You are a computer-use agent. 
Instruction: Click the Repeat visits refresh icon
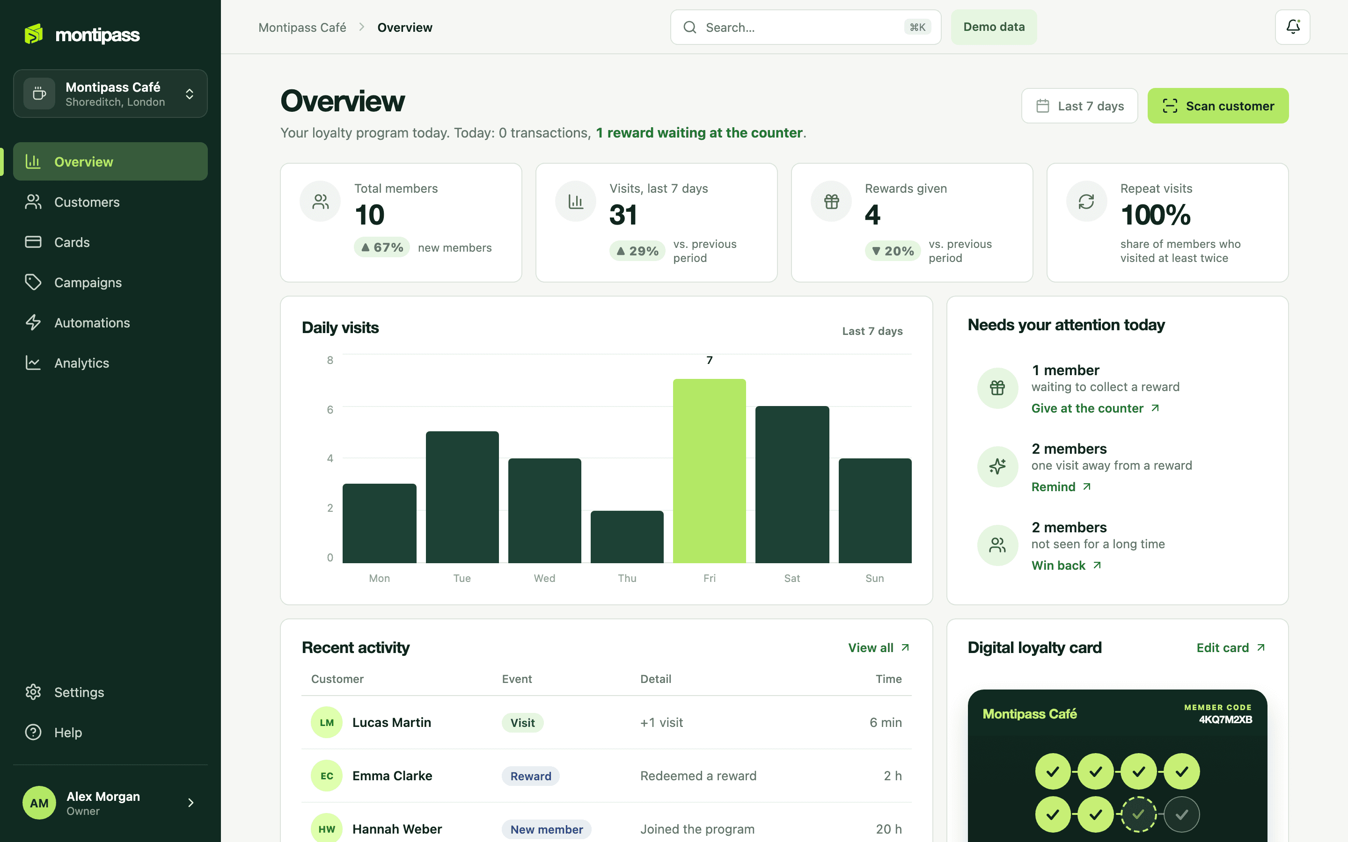coord(1086,201)
